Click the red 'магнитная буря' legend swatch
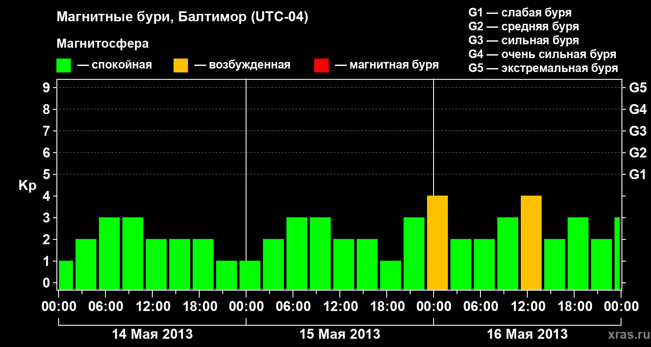The width and height of the screenshot is (651, 347). coord(321,65)
